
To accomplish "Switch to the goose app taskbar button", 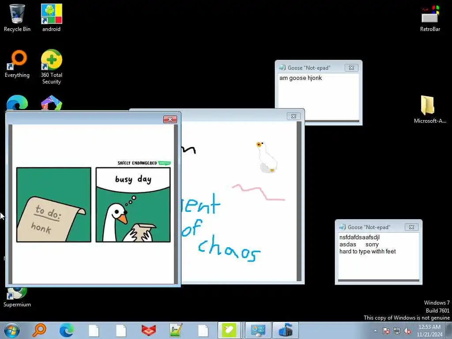I will coord(229,330).
